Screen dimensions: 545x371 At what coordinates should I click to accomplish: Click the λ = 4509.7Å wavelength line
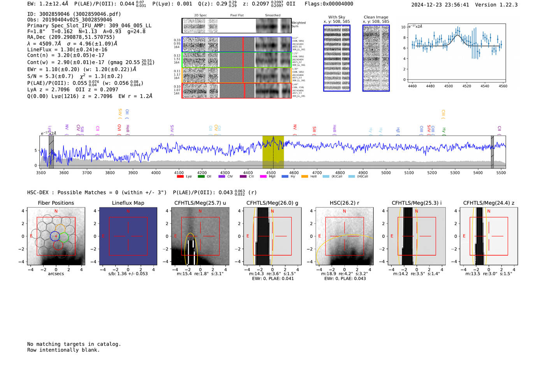click(x=72, y=44)
